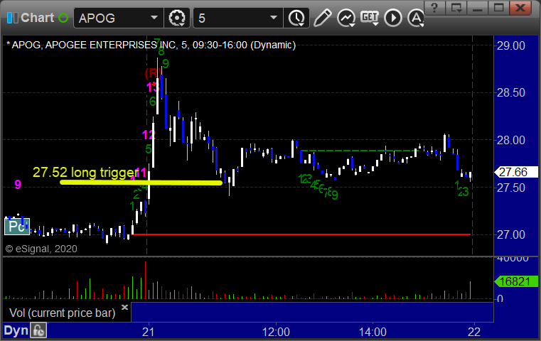Click the Dyn scaling label
This screenshot has height=341, width=541.
tap(16, 330)
